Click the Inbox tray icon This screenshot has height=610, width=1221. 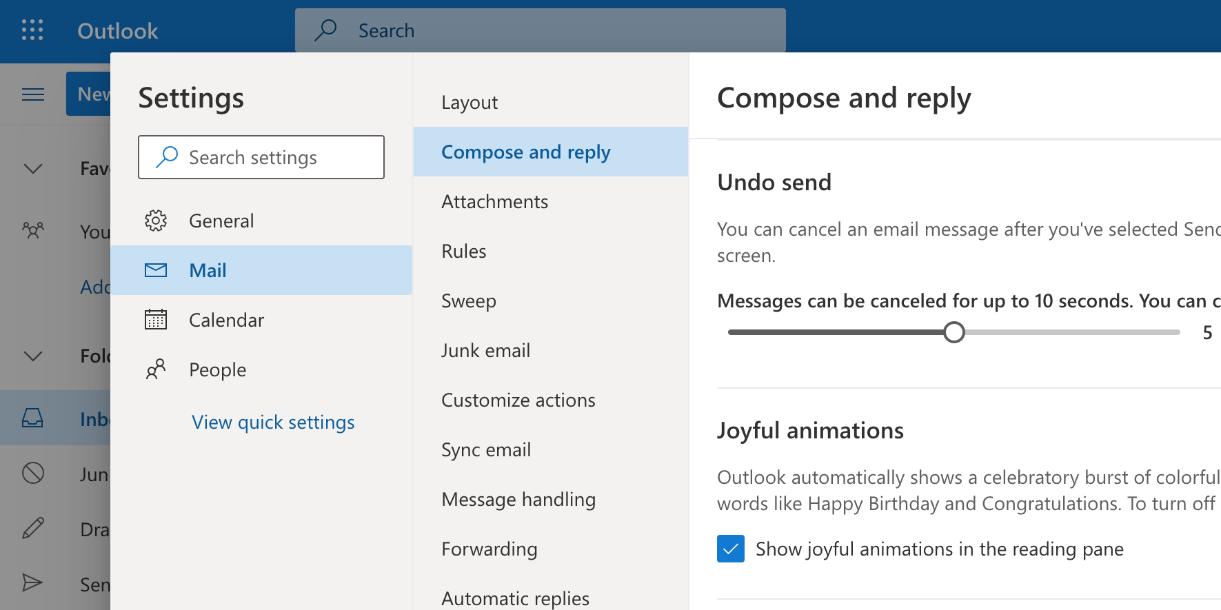(x=33, y=418)
